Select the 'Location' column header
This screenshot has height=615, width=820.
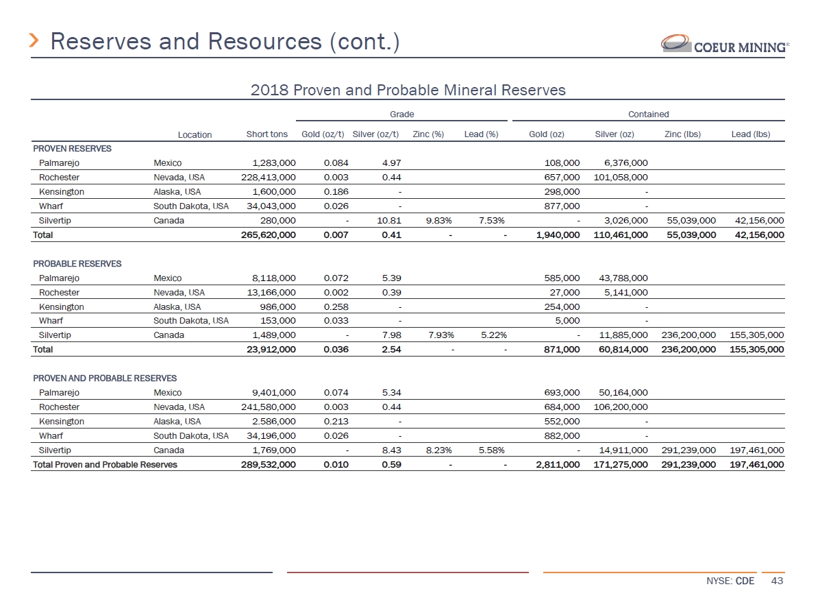[x=195, y=134]
